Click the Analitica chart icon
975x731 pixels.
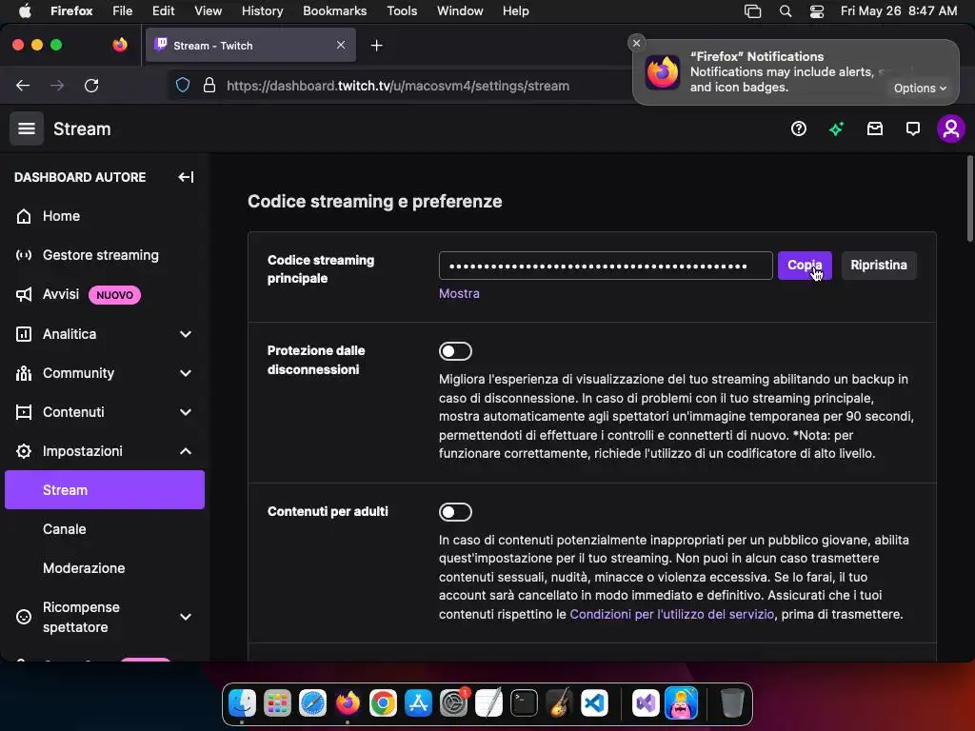(24, 334)
